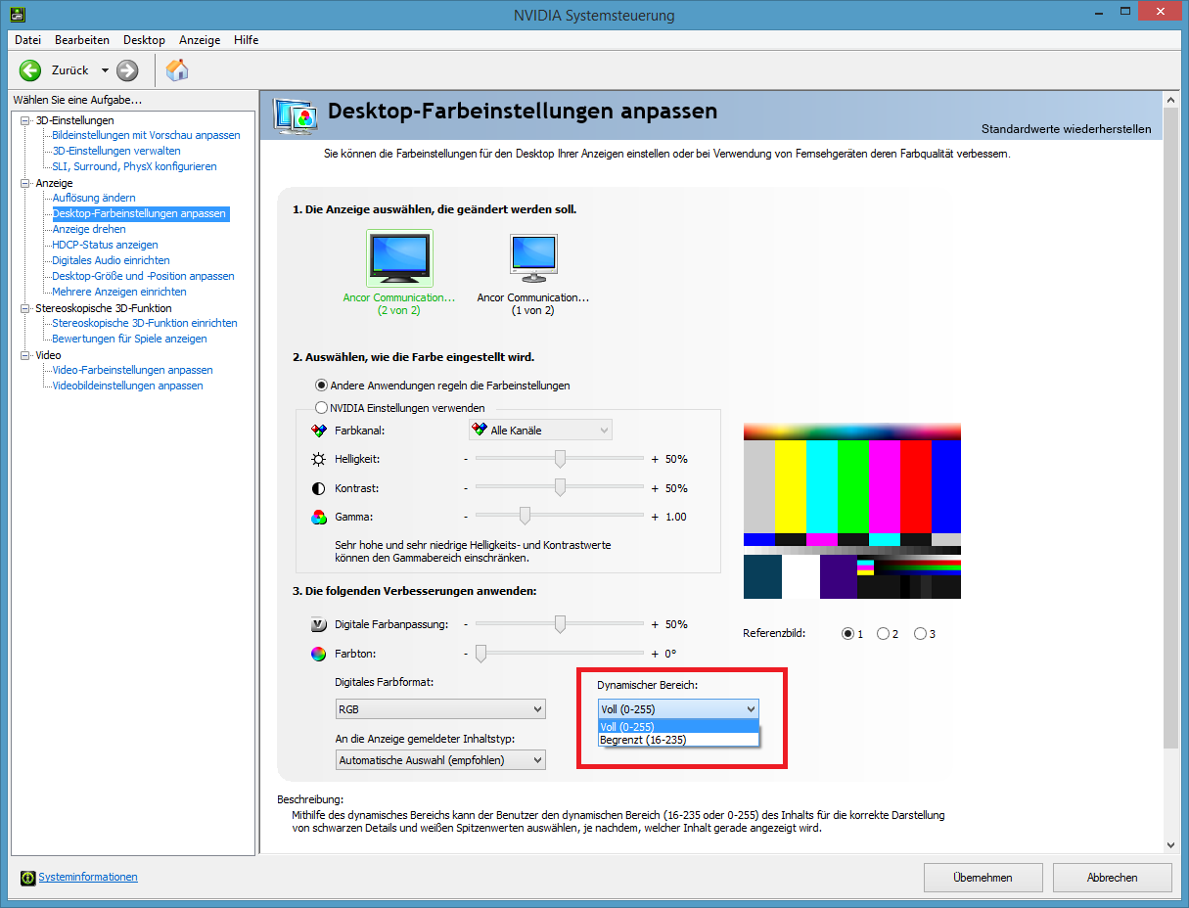Click the Übernehmen button

click(983, 878)
